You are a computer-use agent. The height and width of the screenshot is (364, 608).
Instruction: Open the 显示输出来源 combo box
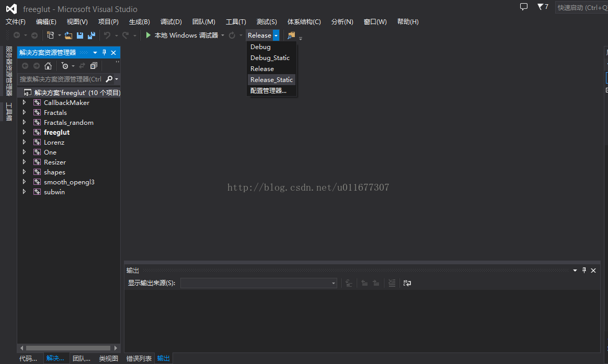coord(259,283)
